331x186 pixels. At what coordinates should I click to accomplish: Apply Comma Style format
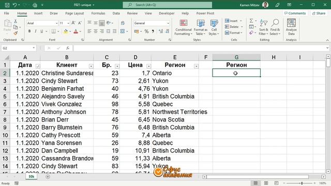tap(153, 32)
